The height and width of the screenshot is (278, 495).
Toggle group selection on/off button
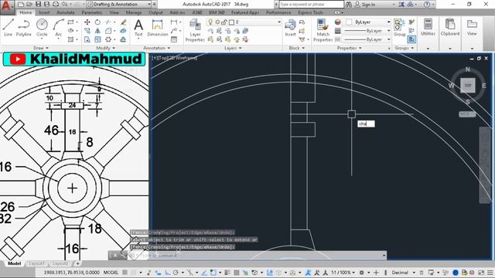(411, 39)
